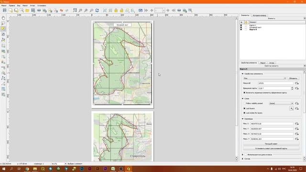306x172 pixels.
Task: Undo the last action with the orange arrow
Action: tap(62, 11)
